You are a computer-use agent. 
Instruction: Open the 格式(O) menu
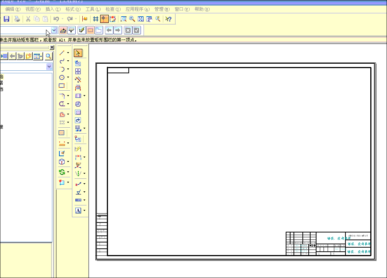(x=73, y=9)
